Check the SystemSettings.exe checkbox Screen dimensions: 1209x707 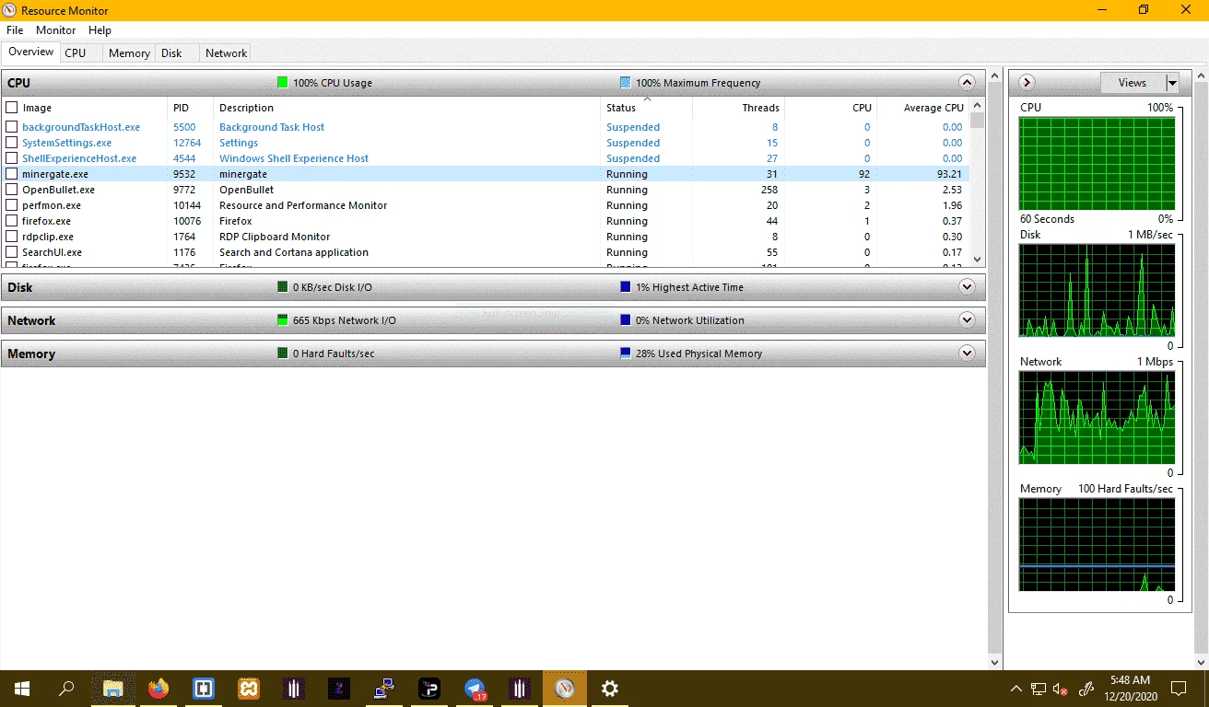pos(12,143)
